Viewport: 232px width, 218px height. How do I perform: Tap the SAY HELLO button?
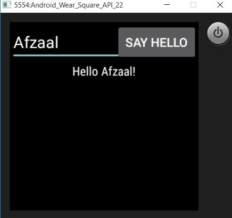point(157,42)
